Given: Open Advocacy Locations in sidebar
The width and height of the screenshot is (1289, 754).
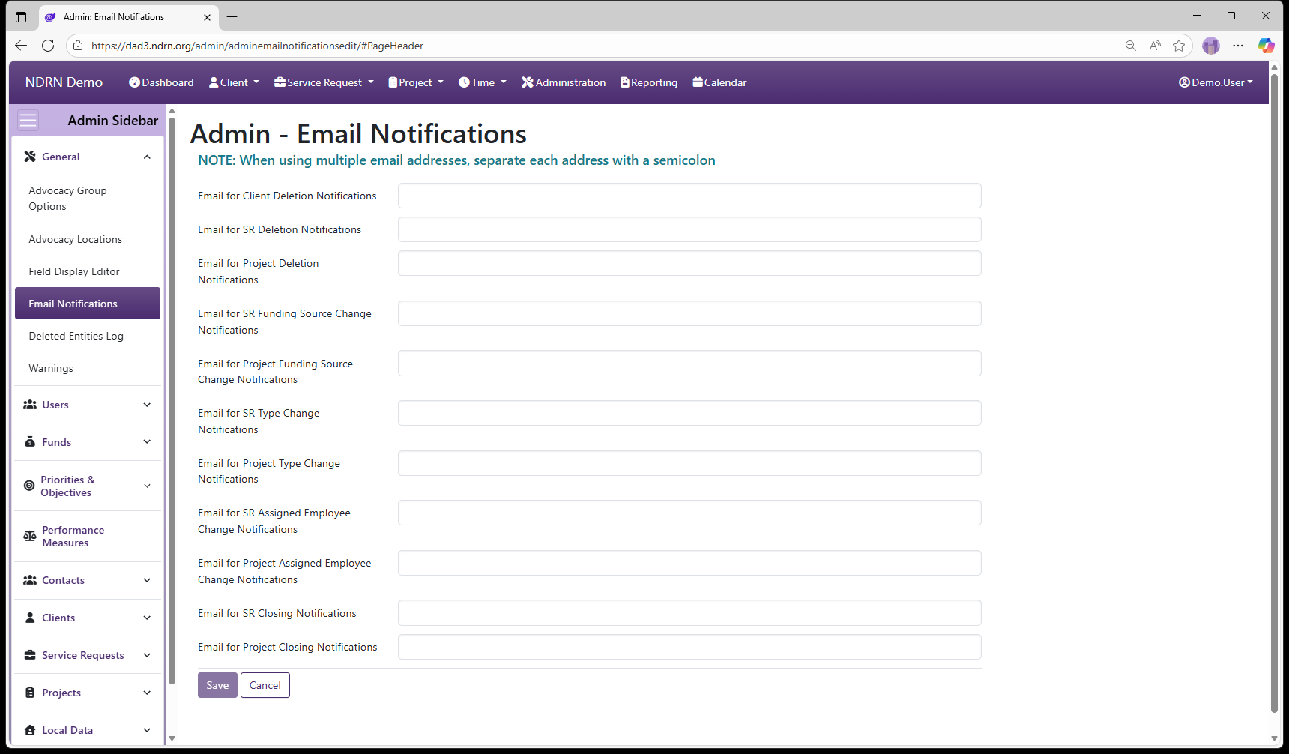Looking at the screenshot, I should pyautogui.click(x=88, y=239).
